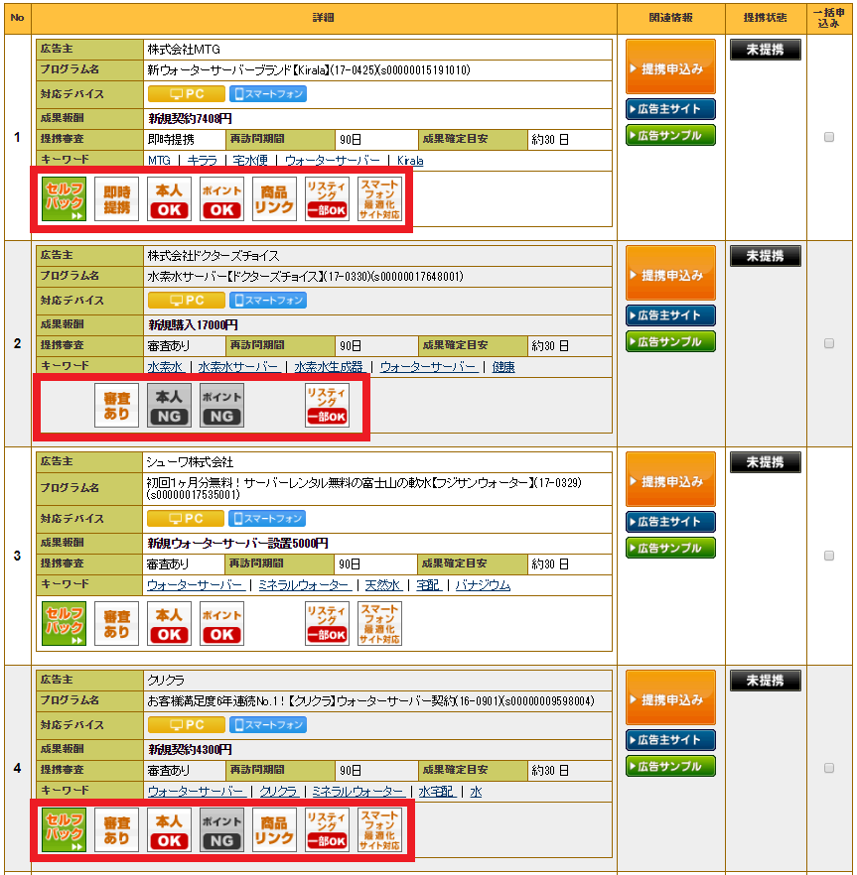857x875 pixels.
Task: Click ポイントOK badge in シューワ row
Action: click(221, 623)
